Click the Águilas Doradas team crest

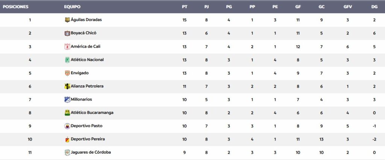[67, 20]
